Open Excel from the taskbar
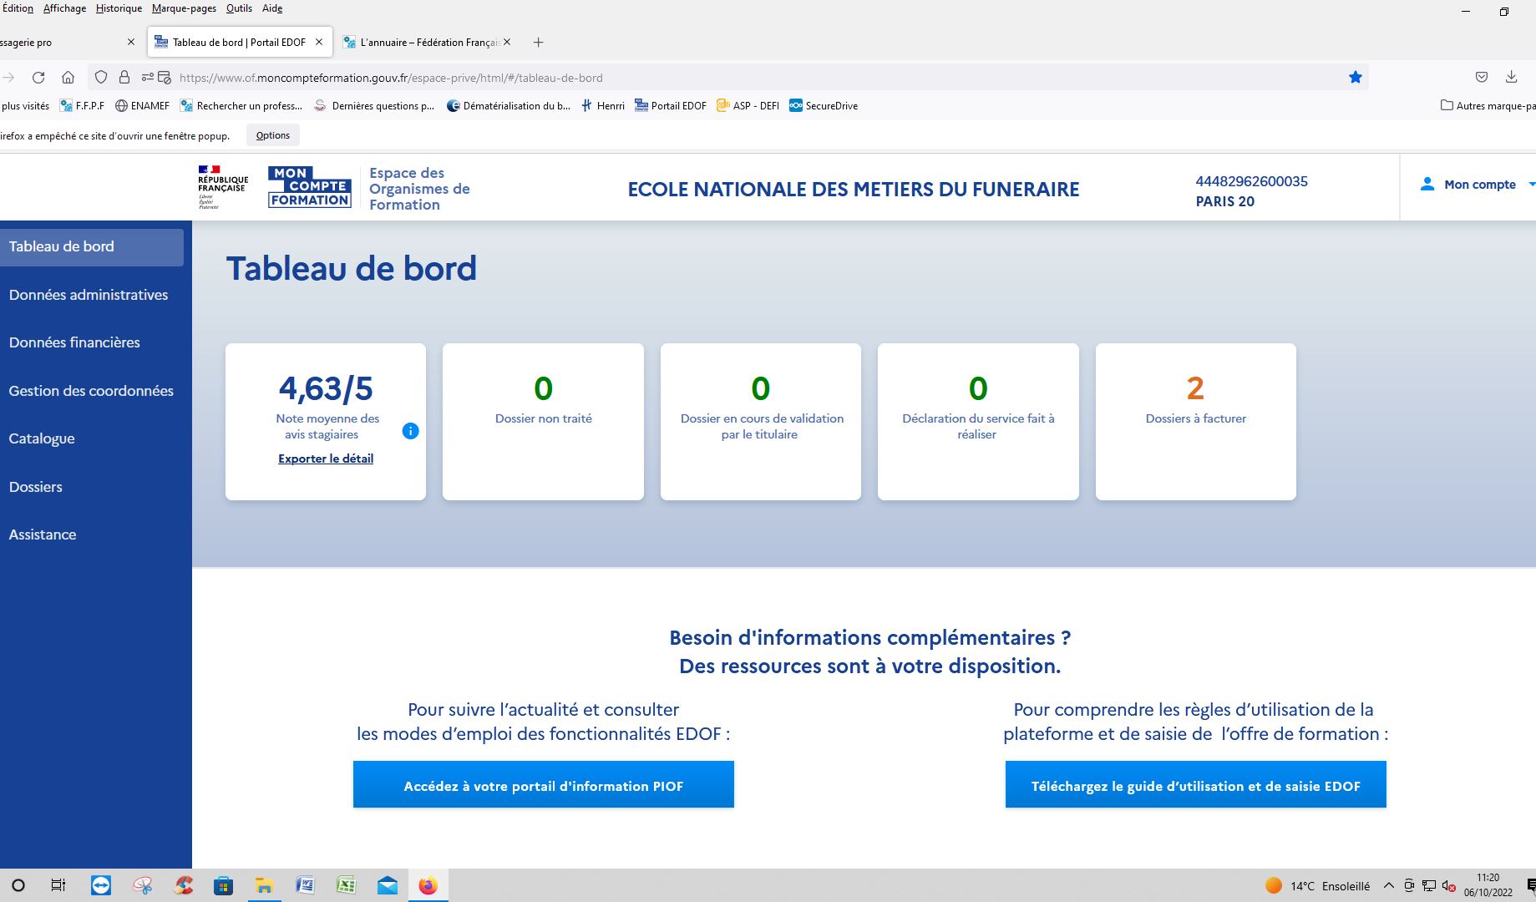 pyautogui.click(x=346, y=885)
